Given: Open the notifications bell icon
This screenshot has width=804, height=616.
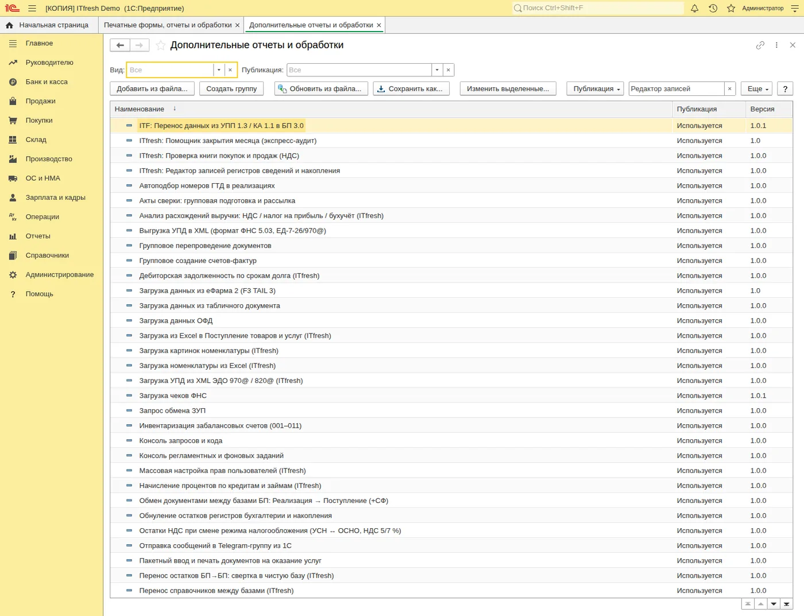Looking at the screenshot, I should [694, 8].
